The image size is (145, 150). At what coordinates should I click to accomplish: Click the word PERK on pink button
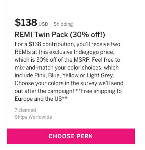coord(85,136)
